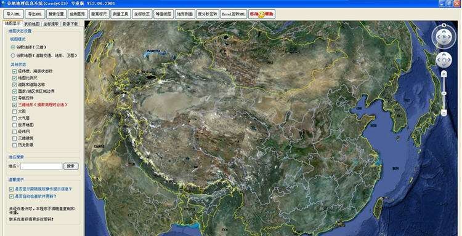Enable the 太阳 checkbox
Viewport: 462px width, 236px height.
[14, 111]
